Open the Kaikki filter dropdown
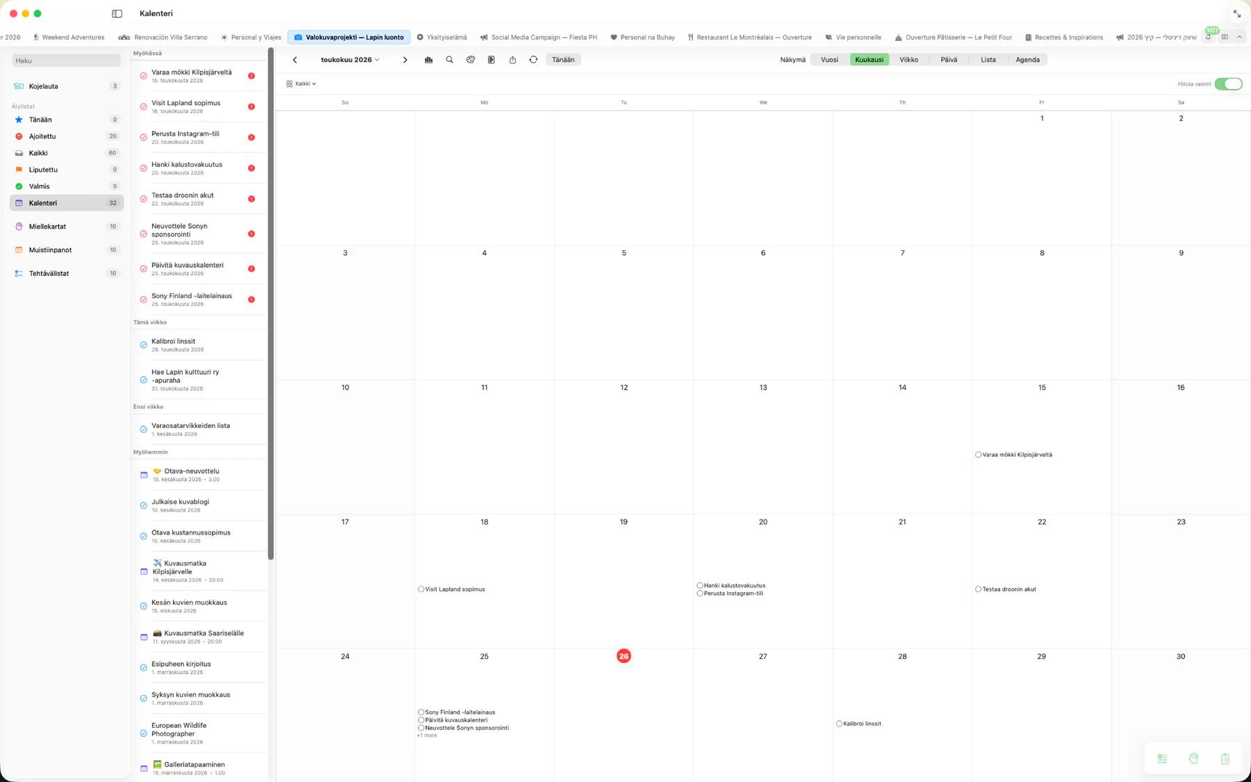 301,83
